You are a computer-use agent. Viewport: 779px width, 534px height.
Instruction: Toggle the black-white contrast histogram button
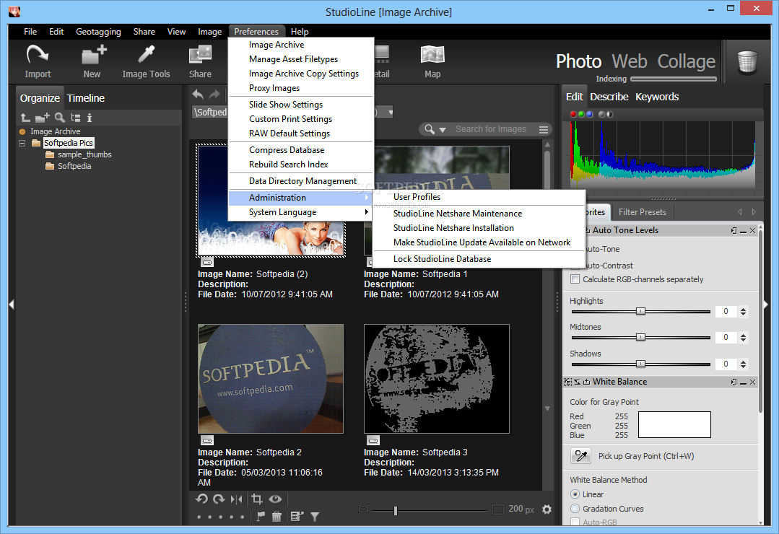click(609, 114)
